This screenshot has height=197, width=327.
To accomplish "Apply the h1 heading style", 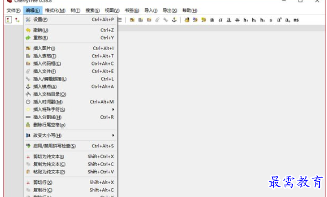I will click(246, 20).
